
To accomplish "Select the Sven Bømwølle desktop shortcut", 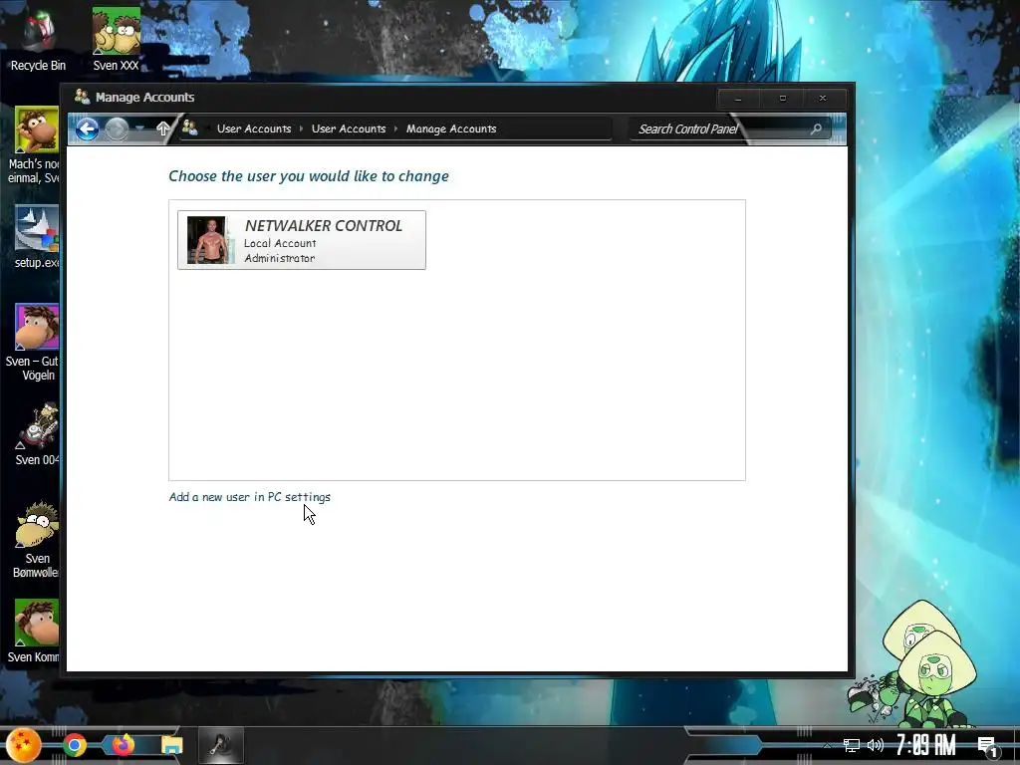I will [x=37, y=540].
